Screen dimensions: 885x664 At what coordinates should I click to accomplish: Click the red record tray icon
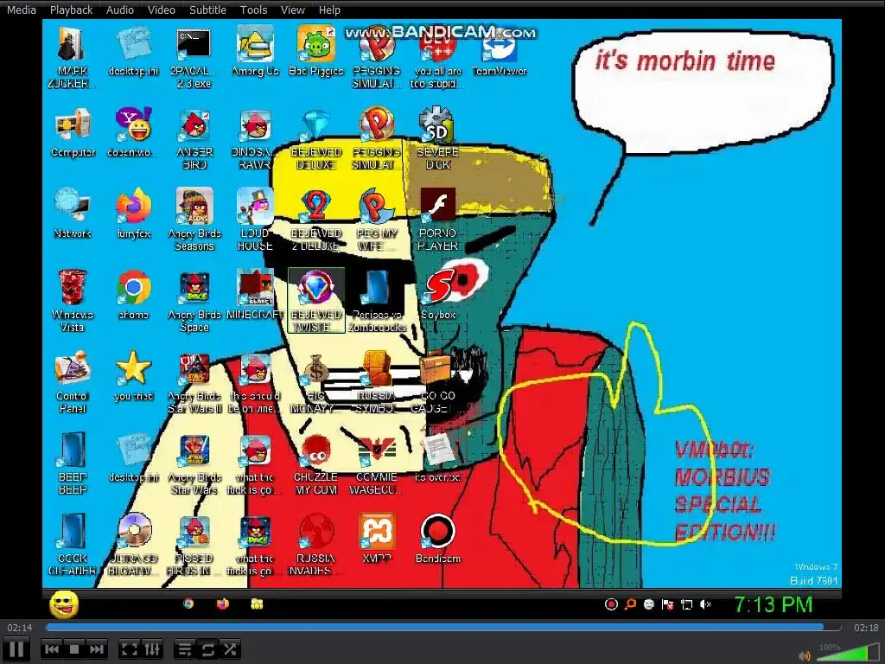pos(611,604)
